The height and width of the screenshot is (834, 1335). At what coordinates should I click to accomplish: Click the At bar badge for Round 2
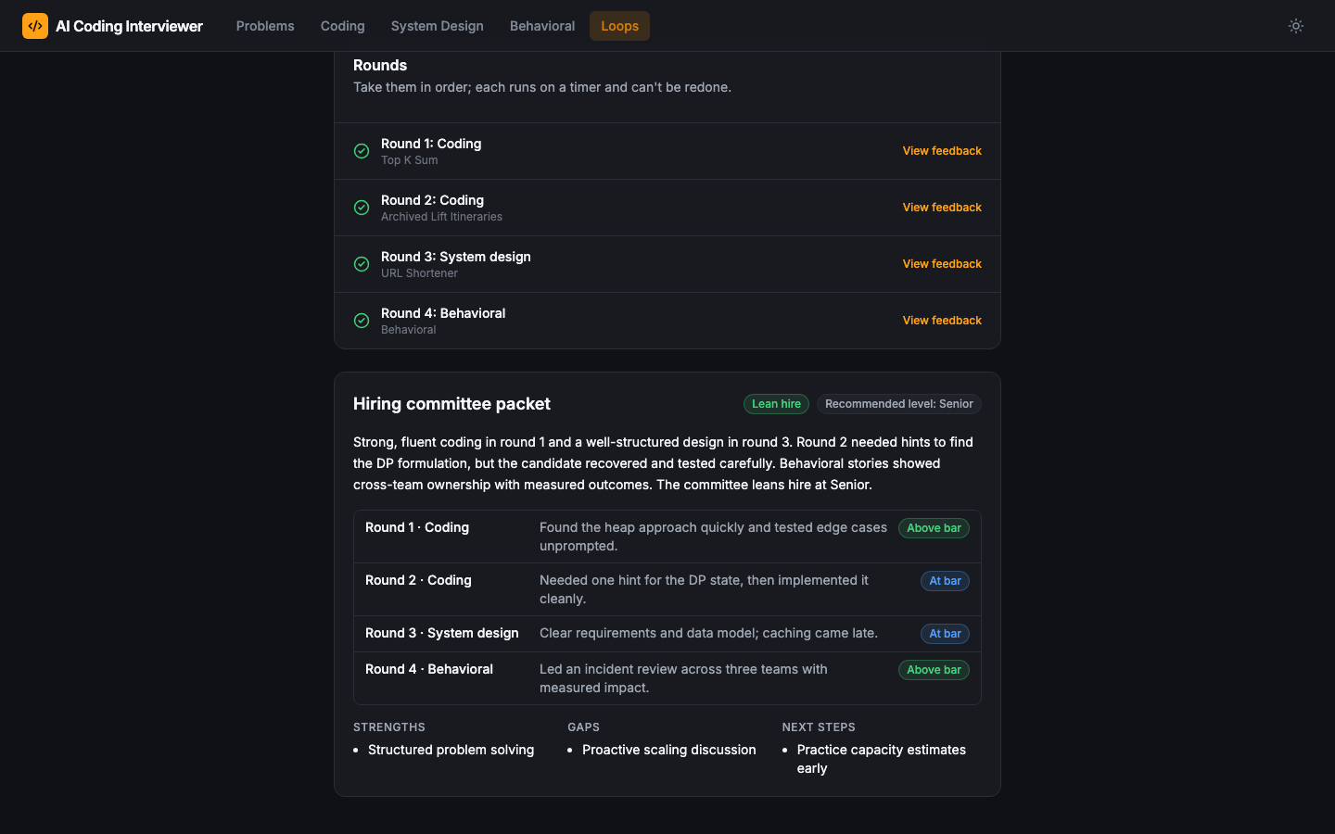point(945,581)
